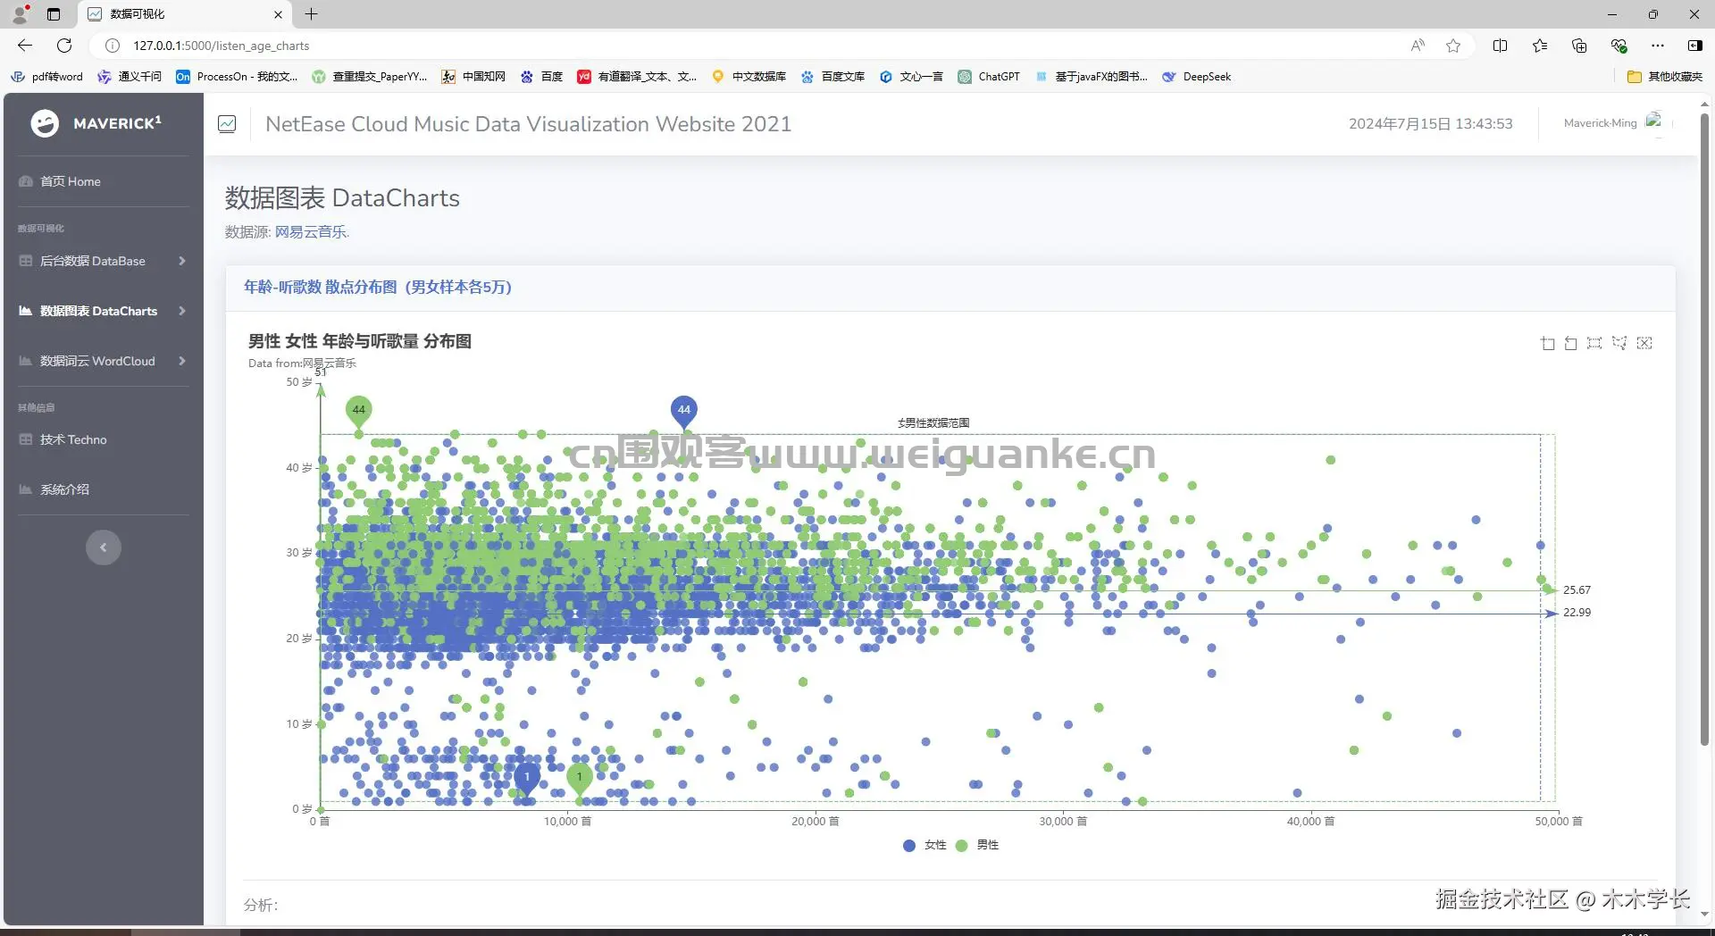Click the browser back arrow
Screen dimensions: 1715x936
pyautogui.click(x=25, y=46)
